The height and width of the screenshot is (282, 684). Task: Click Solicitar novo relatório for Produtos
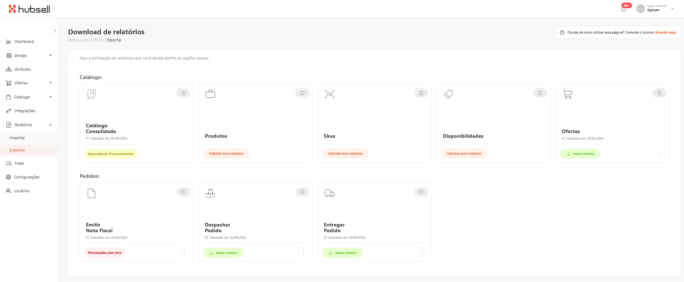tap(226, 154)
